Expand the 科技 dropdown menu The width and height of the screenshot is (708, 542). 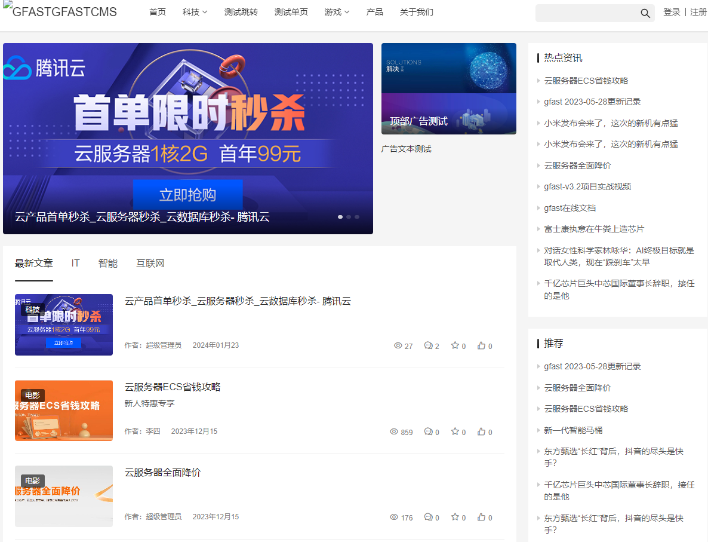(195, 12)
